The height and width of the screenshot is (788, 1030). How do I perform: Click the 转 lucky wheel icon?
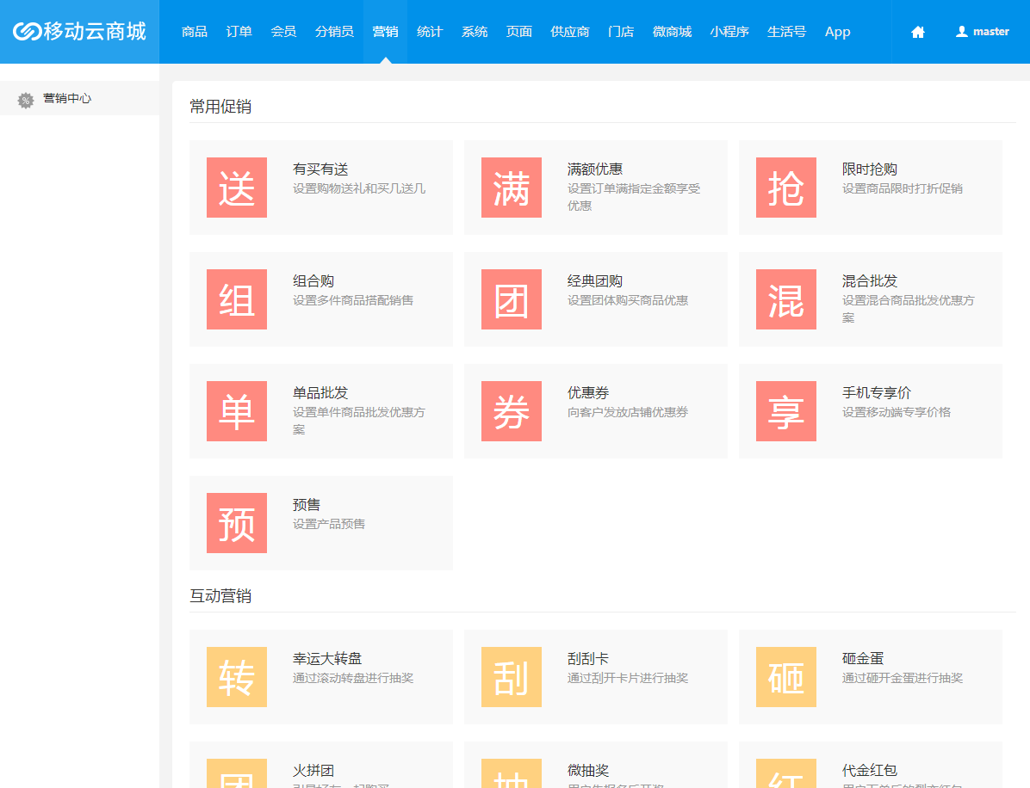click(x=237, y=677)
